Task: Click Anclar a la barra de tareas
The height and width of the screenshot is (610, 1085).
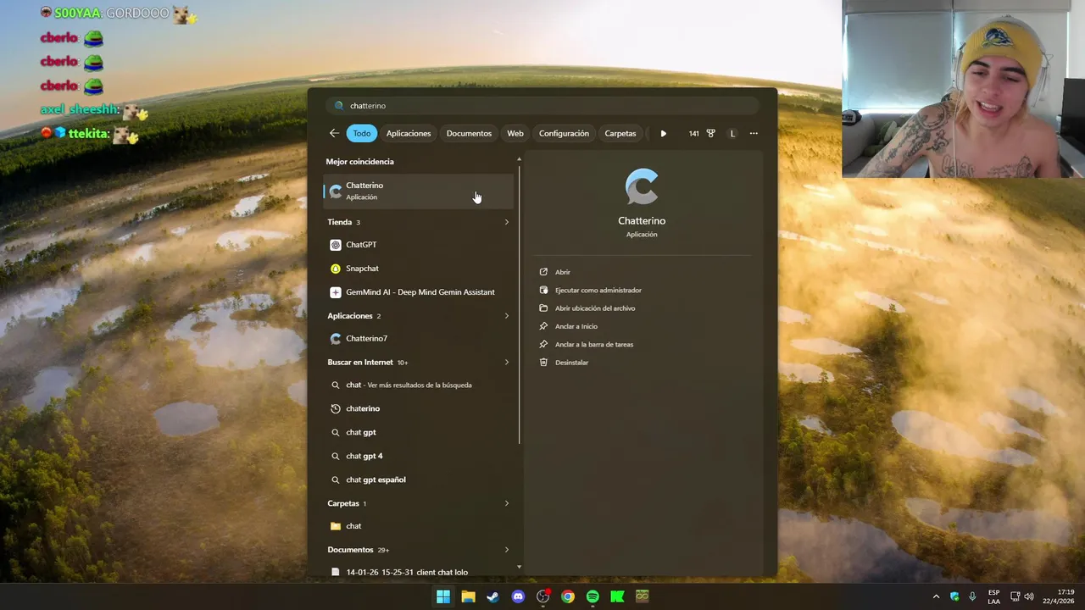Action: coord(593,344)
